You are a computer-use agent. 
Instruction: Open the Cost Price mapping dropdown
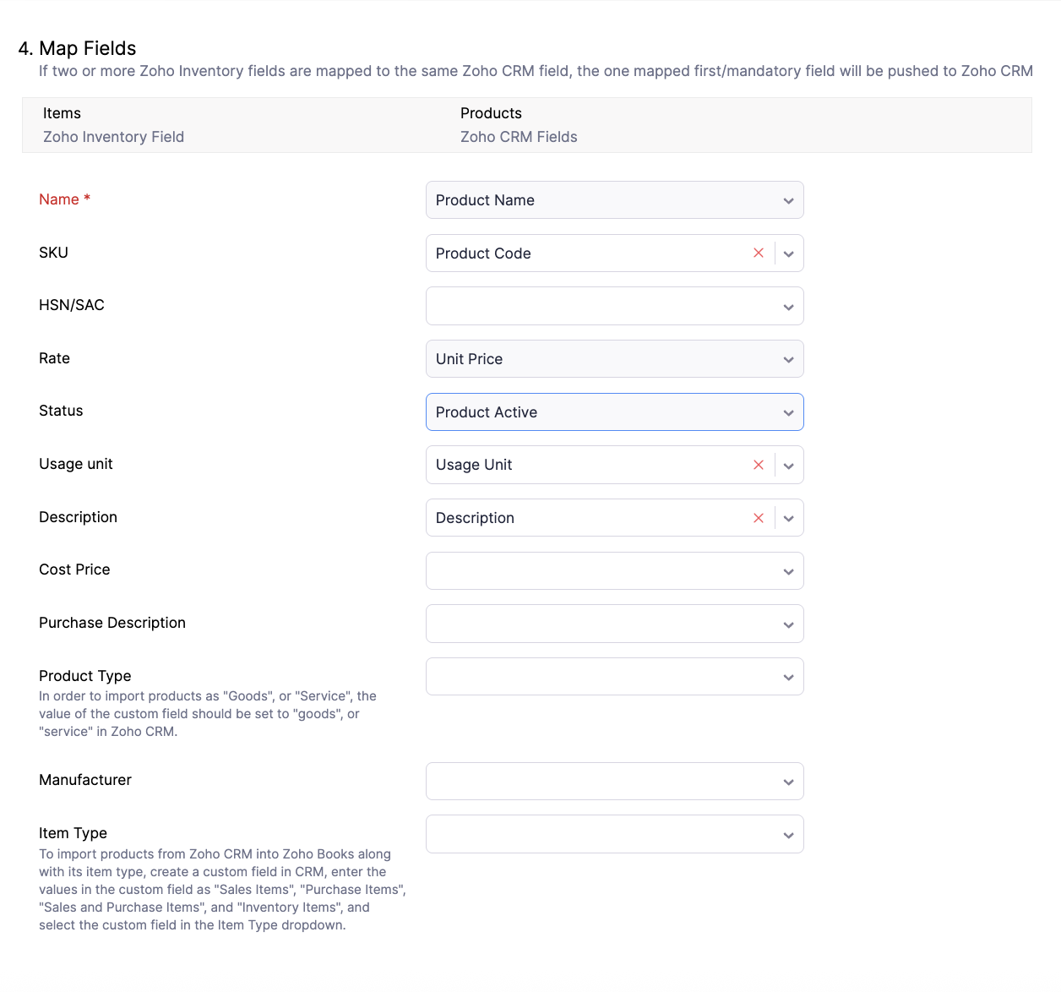click(614, 571)
